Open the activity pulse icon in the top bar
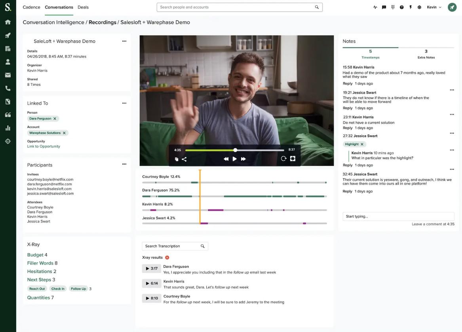Image resolution: width=462 pixels, height=332 pixels. (375, 7)
